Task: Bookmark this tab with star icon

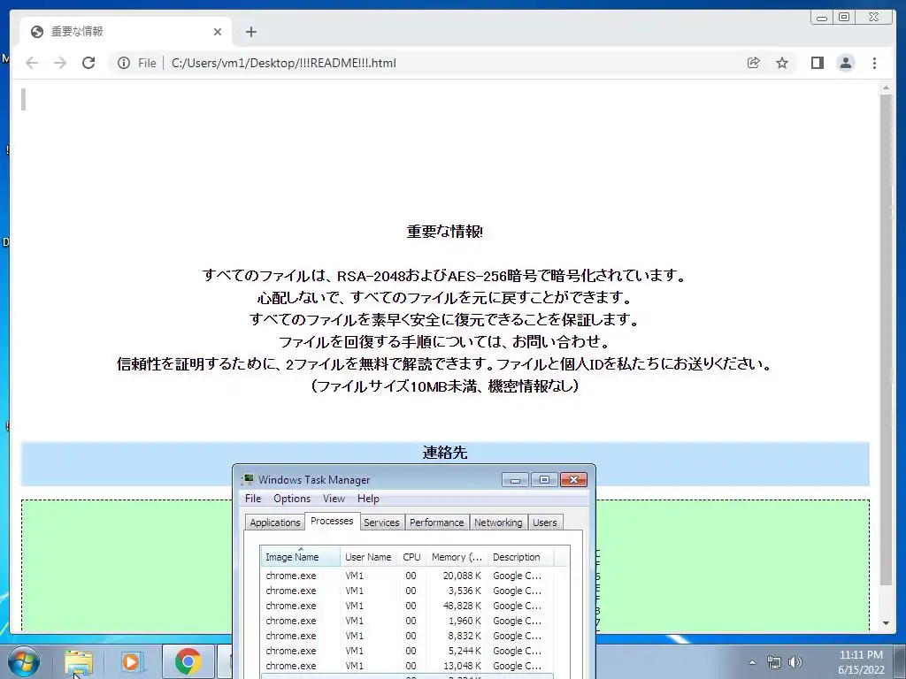Action: pyautogui.click(x=782, y=63)
